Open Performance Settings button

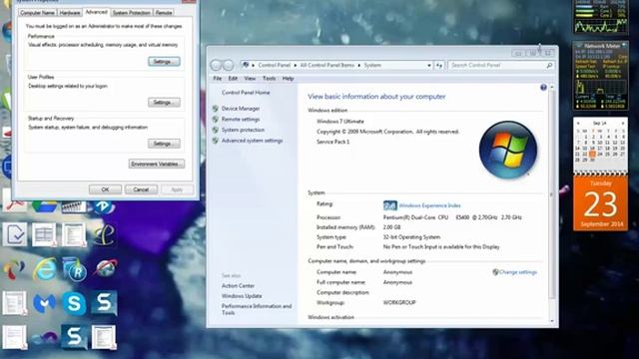click(x=164, y=62)
